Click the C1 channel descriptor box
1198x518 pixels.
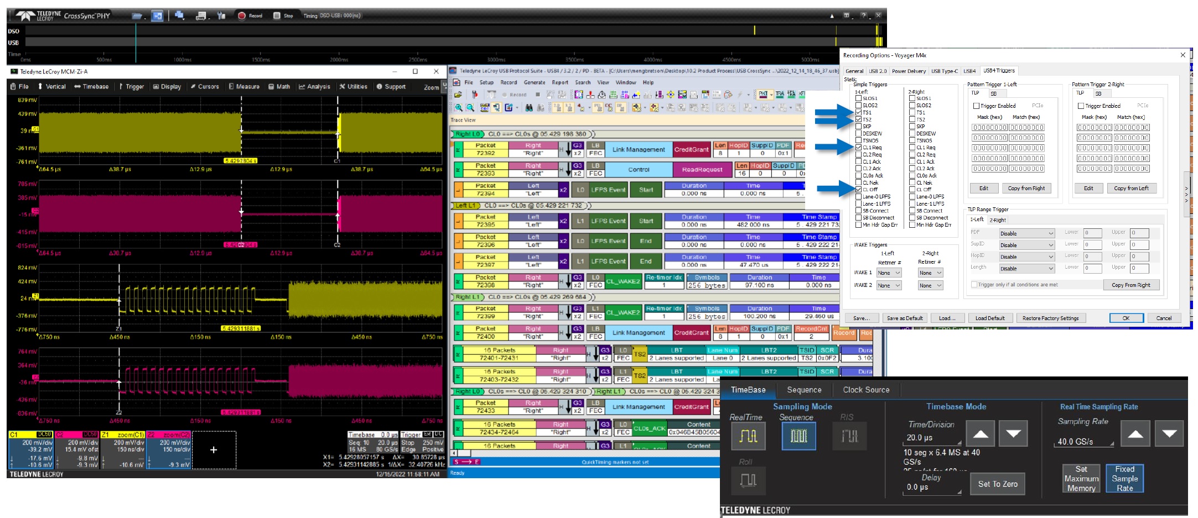point(30,450)
